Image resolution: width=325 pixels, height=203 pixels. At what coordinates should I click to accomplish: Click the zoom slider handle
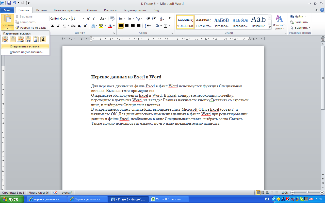(x=307, y=193)
